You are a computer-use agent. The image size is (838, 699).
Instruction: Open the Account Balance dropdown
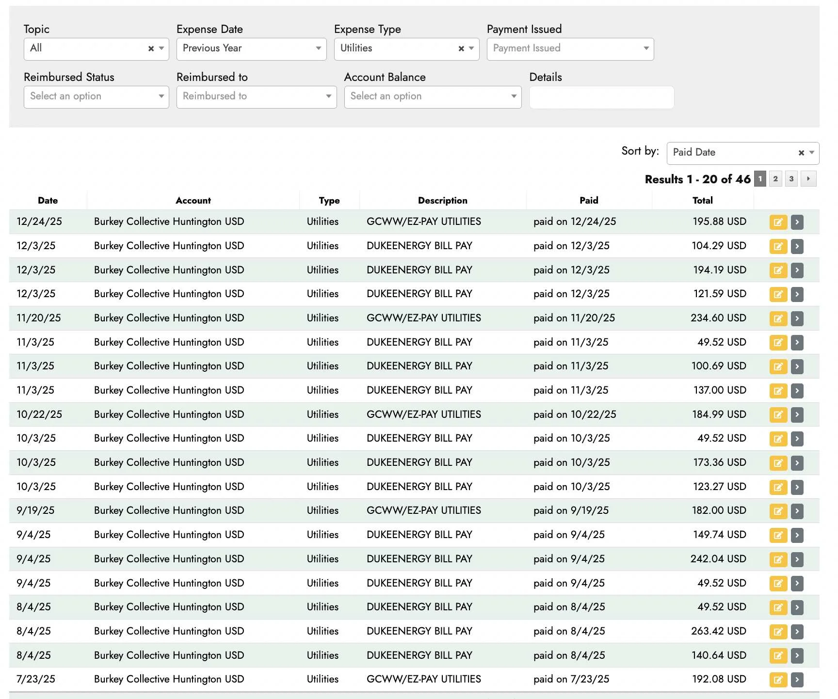[x=432, y=97]
